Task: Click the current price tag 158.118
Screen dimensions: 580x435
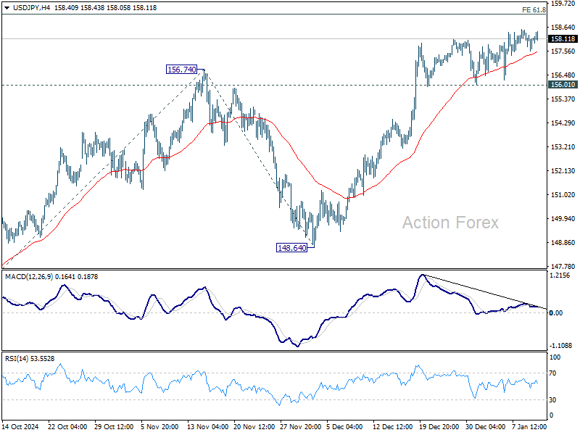Action: [x=563, y=39]
